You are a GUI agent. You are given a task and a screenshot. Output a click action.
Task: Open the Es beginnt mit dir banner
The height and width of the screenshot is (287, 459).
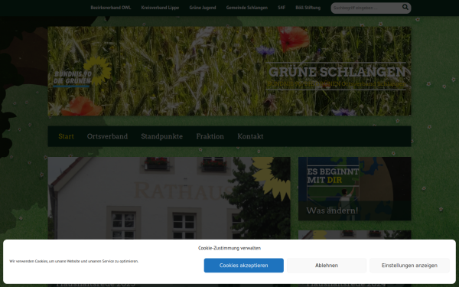(x=355, y=188)
